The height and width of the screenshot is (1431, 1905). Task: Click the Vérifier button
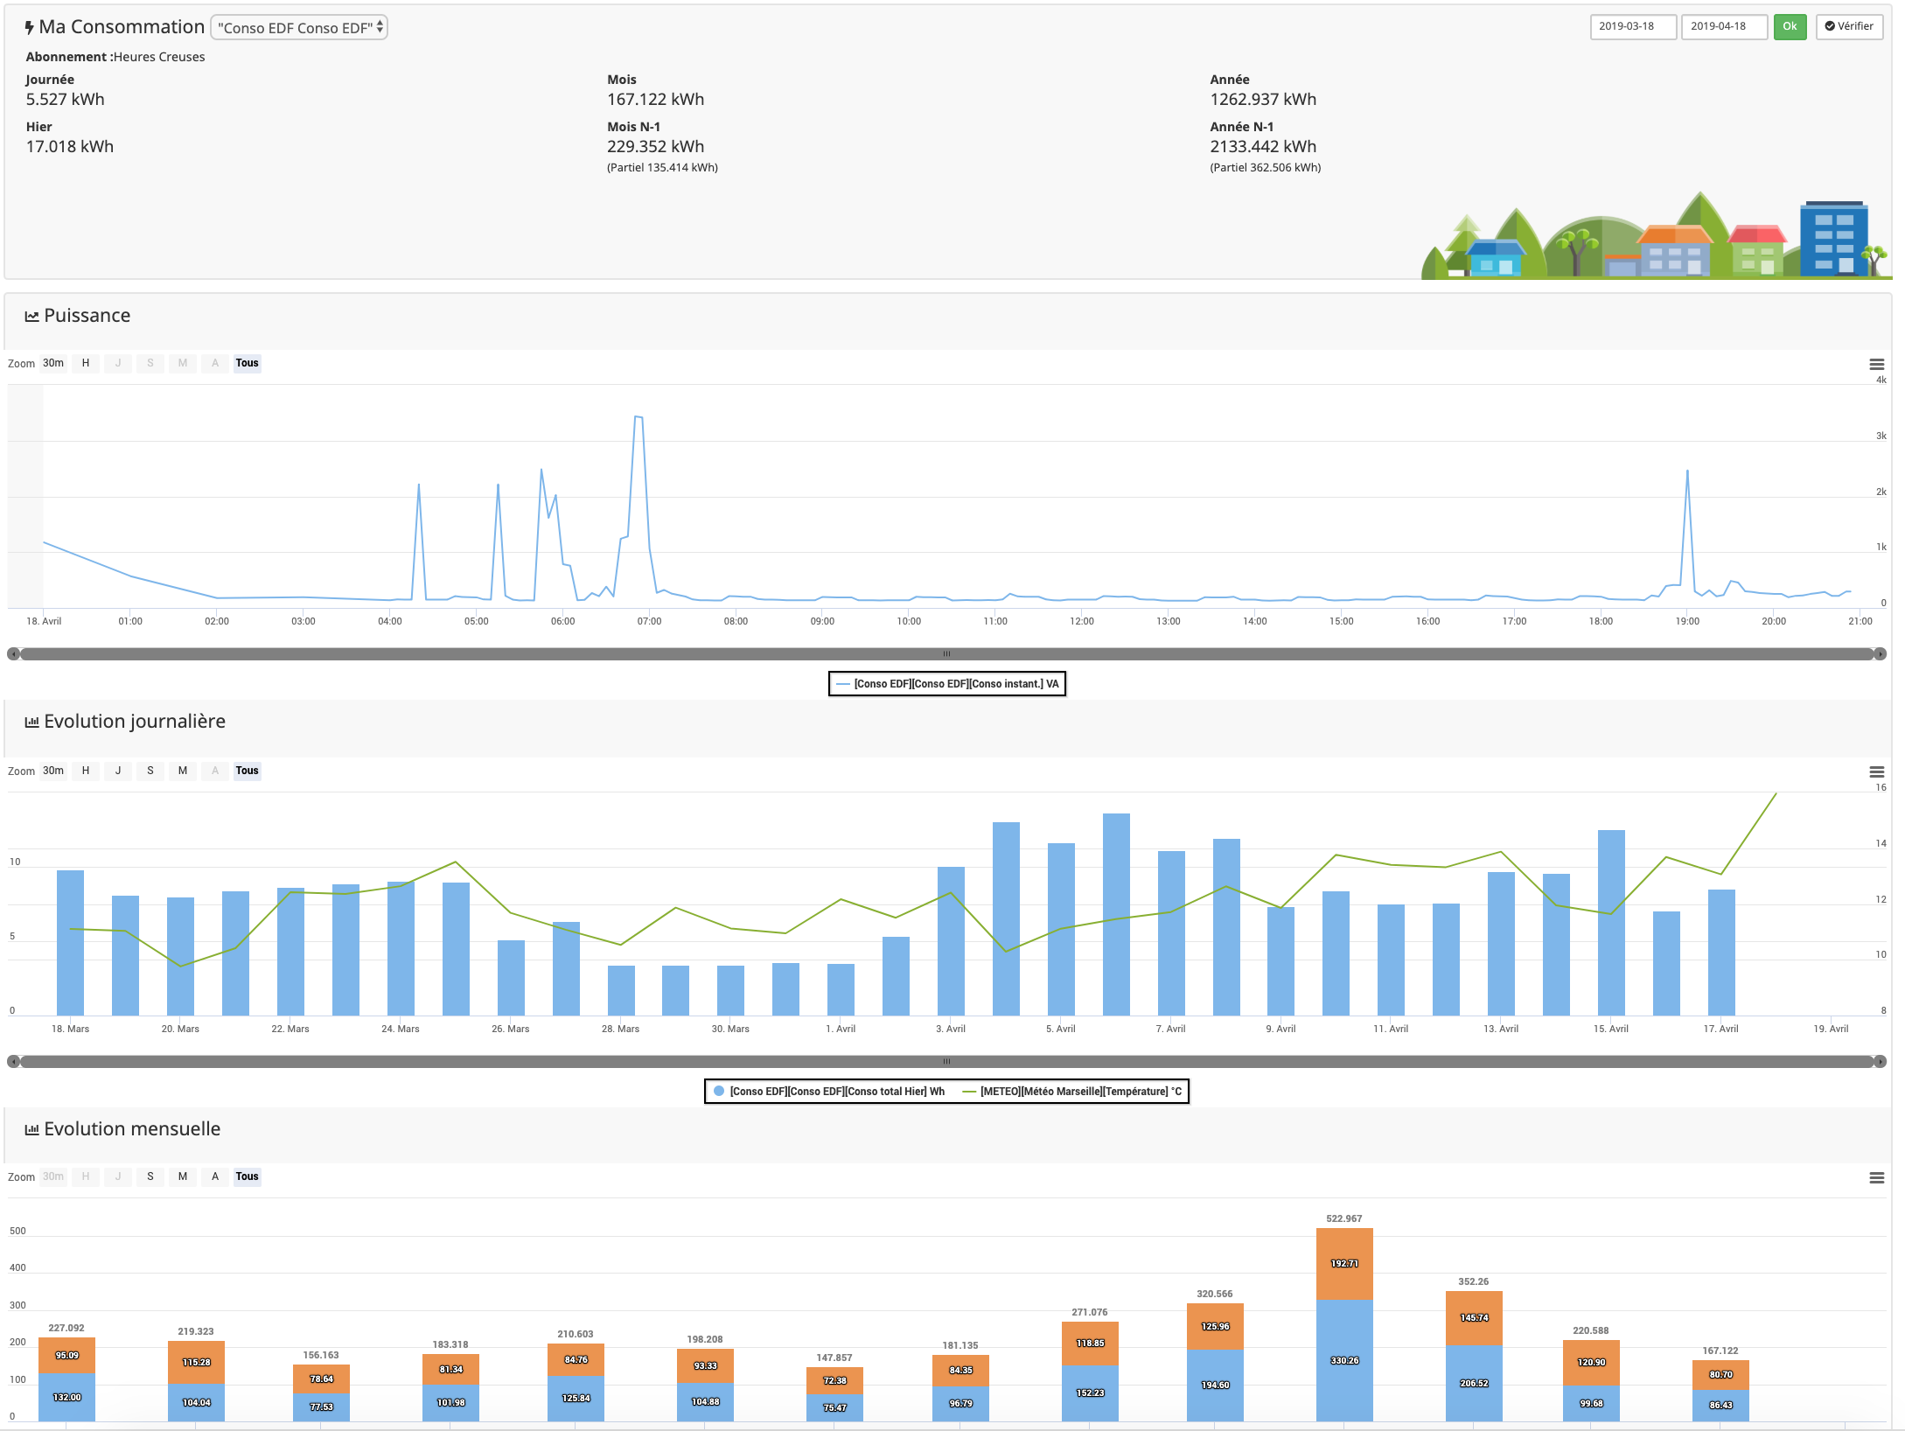point(1849,26)
